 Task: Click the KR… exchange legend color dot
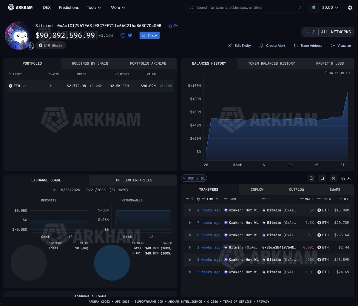pyautogui.click(x=133, y=253)
